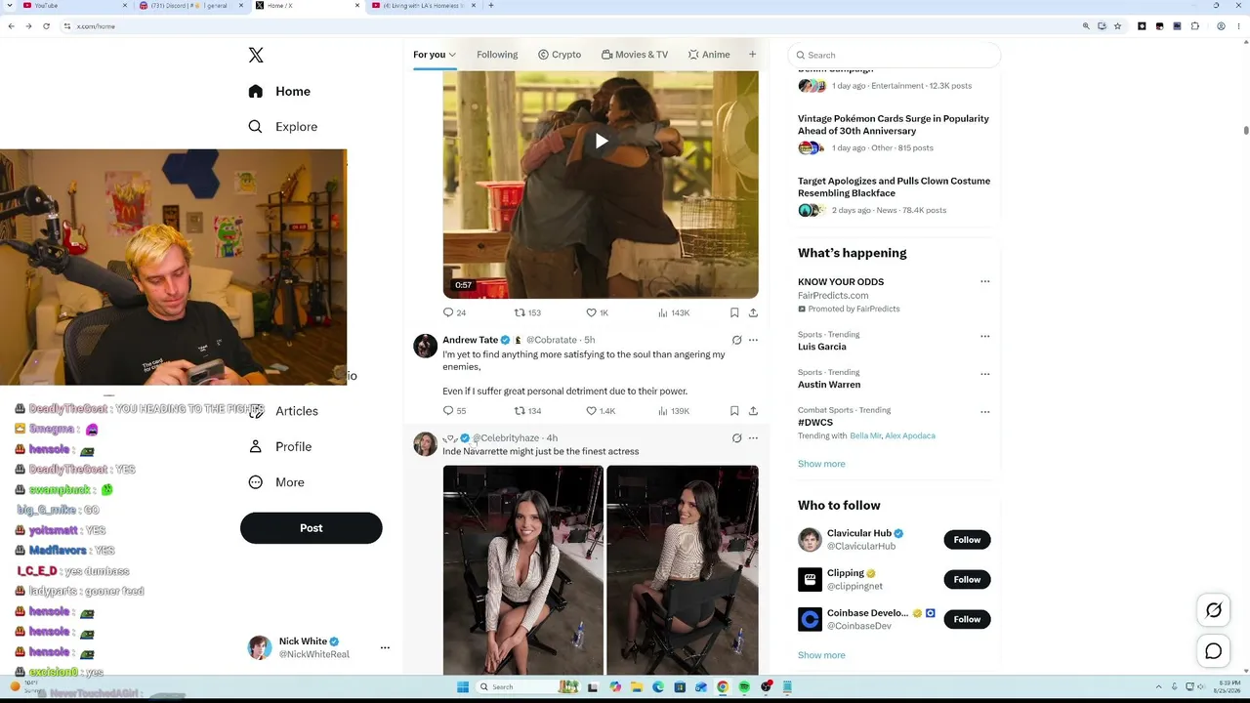Switch to the Following tab
This screenshot has width=1250, height=703.
pyautogui.click(x=497, y=55)
